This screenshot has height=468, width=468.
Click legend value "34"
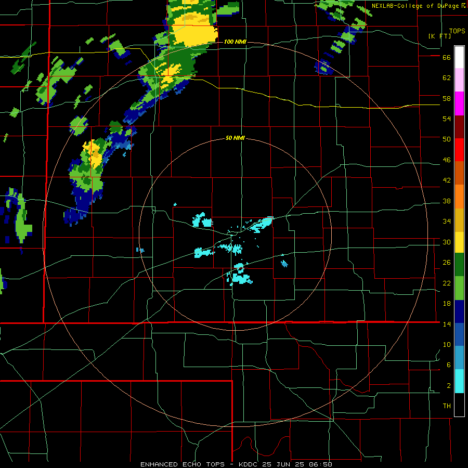pyautogui.click(x=447, y=222)
